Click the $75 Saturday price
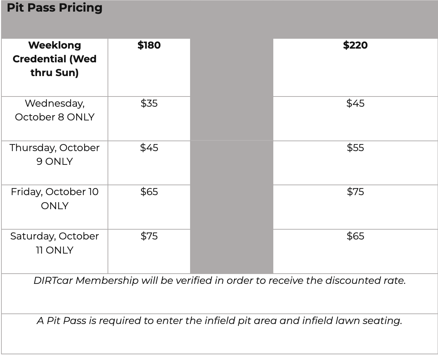 [149, 236]
